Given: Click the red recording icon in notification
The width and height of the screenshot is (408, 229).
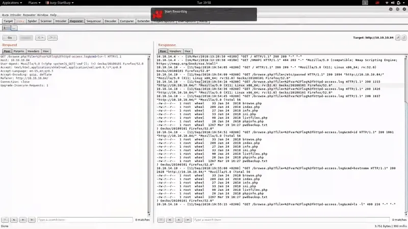Looking at the screenshot, I should click(158, 11).
